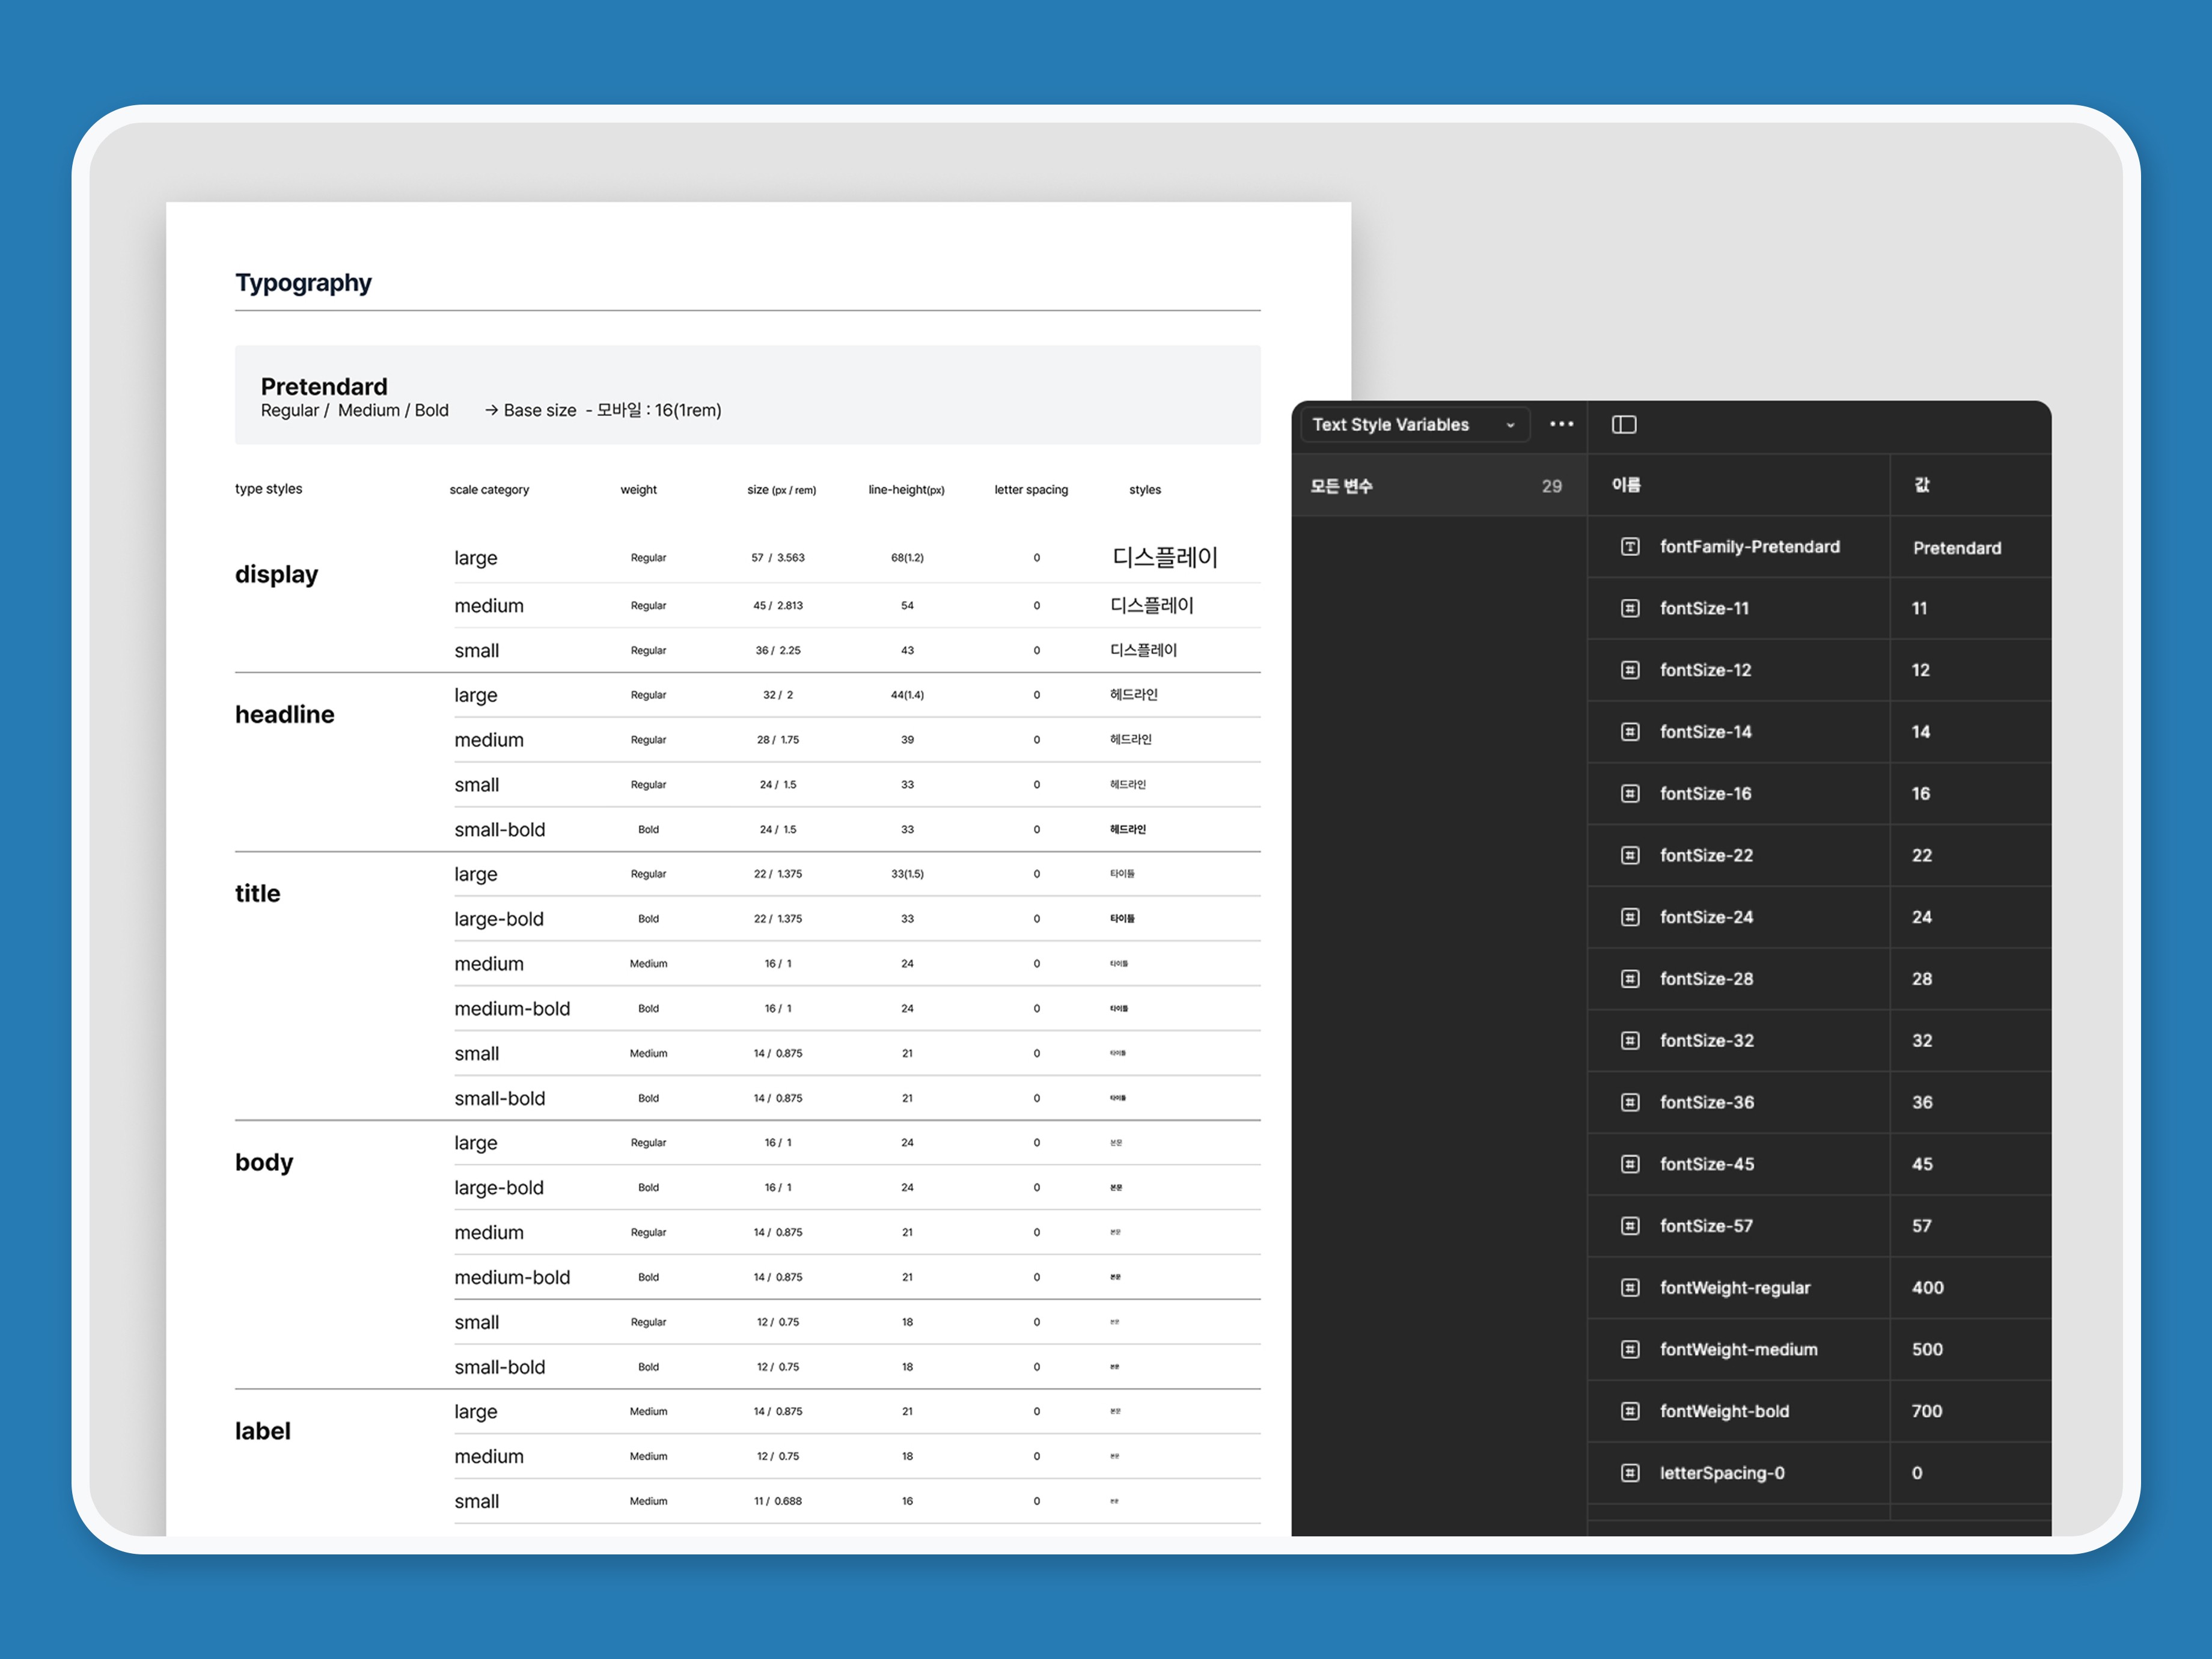The image size is (2212, 1659).
Task: Click the fontSize-16 number variable icon
Action: [1630, 794]
